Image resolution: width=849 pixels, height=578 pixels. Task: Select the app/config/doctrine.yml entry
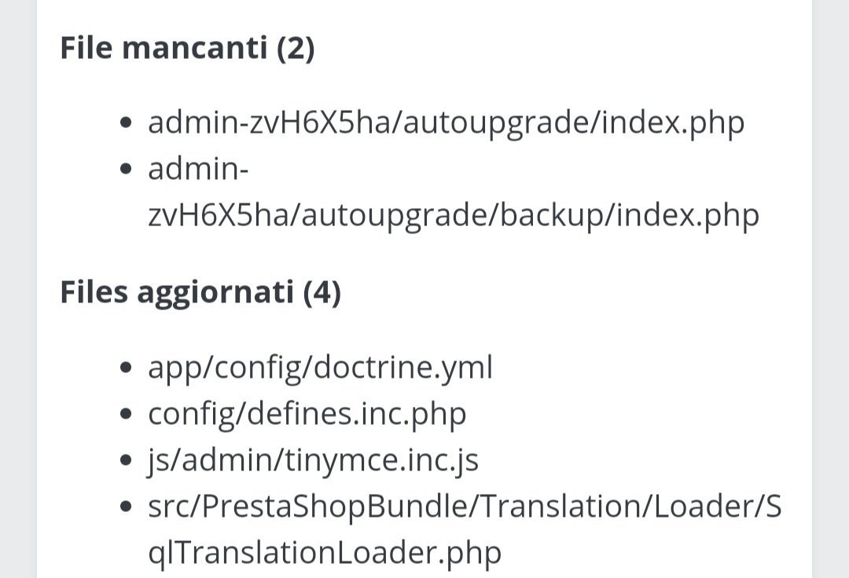[x=321, y=368]
